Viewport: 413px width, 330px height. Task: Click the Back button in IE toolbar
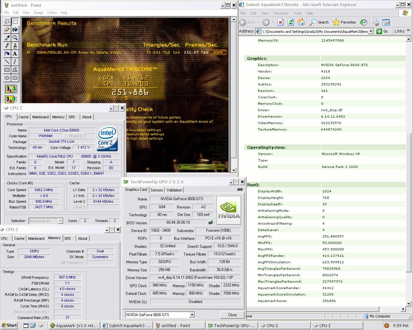point(248,22)
